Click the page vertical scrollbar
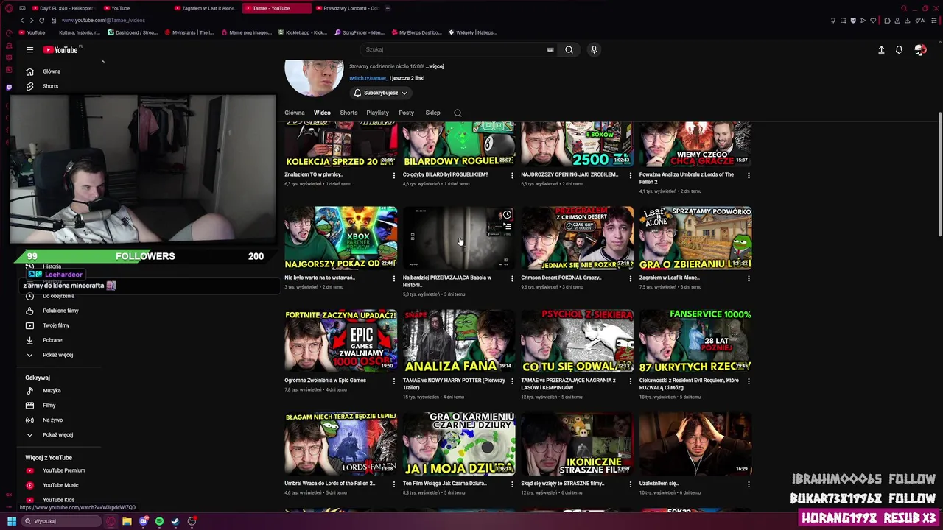The image size is (943, 530). (x=939, y=173)
